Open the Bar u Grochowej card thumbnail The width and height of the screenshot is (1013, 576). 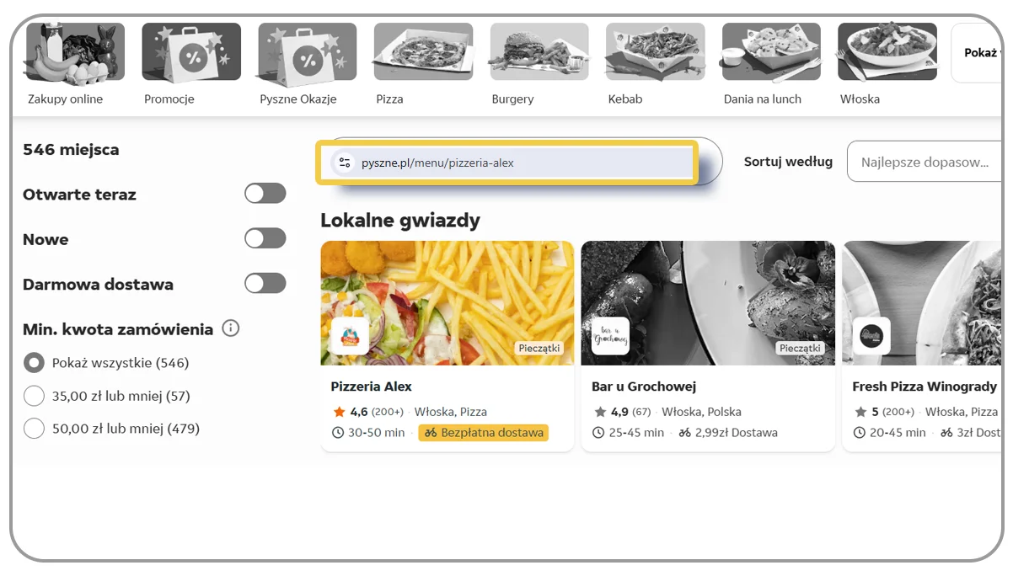[x=708, y=303]
